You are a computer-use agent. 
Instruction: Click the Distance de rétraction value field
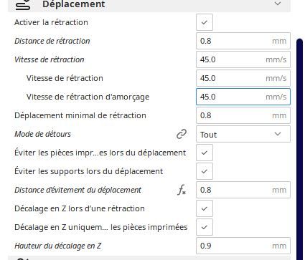coord(243,41)
